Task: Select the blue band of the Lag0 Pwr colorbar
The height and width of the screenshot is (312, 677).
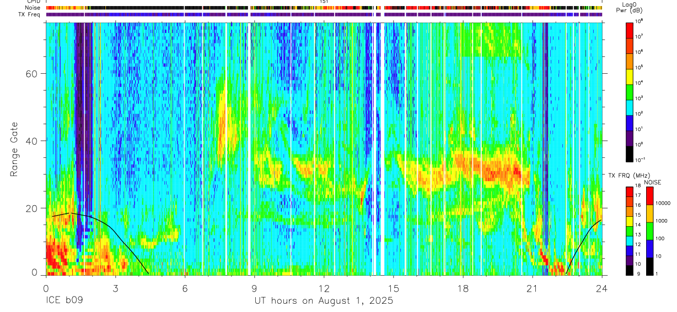Action: tap(629, 123)
